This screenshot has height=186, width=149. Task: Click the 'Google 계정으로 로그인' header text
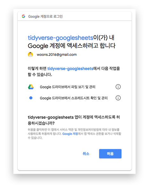[x=46, y=16]
